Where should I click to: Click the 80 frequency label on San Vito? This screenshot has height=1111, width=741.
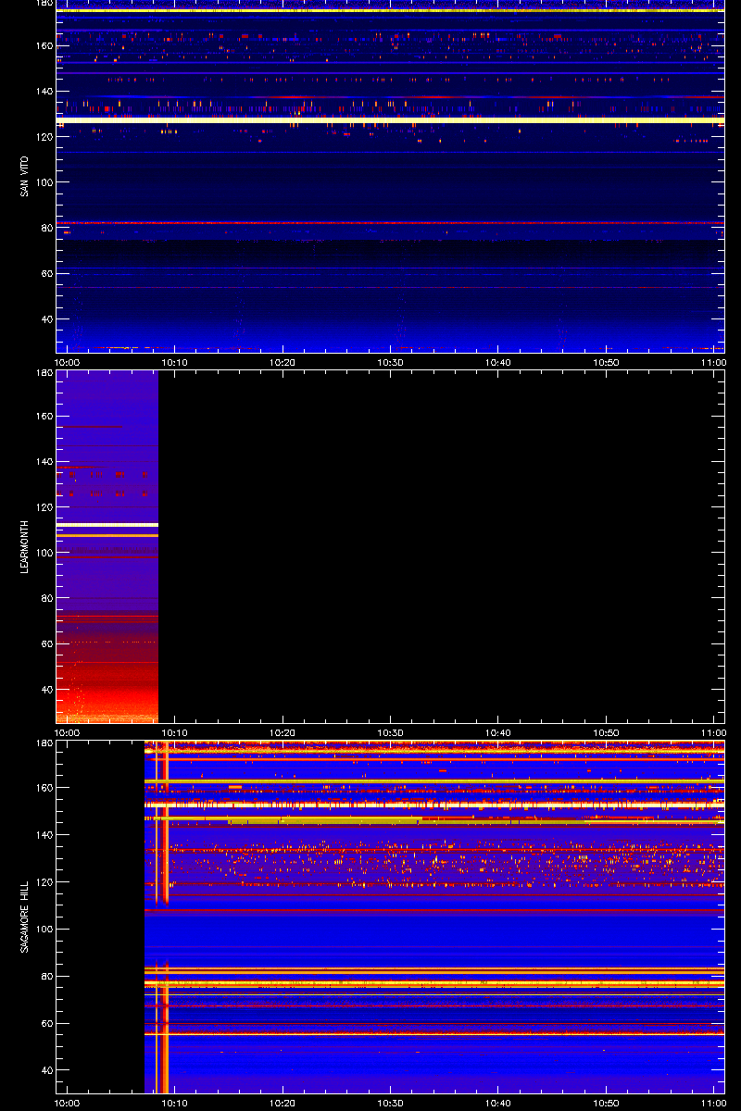pyautogui.click(x=46, y=228)
